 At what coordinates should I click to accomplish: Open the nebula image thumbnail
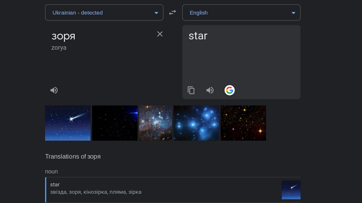pyautogui.click(x=156, y=123)
